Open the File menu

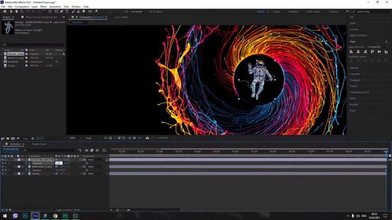coord(3,7)
